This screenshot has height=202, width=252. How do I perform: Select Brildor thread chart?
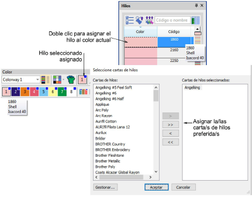click(100, 138)
